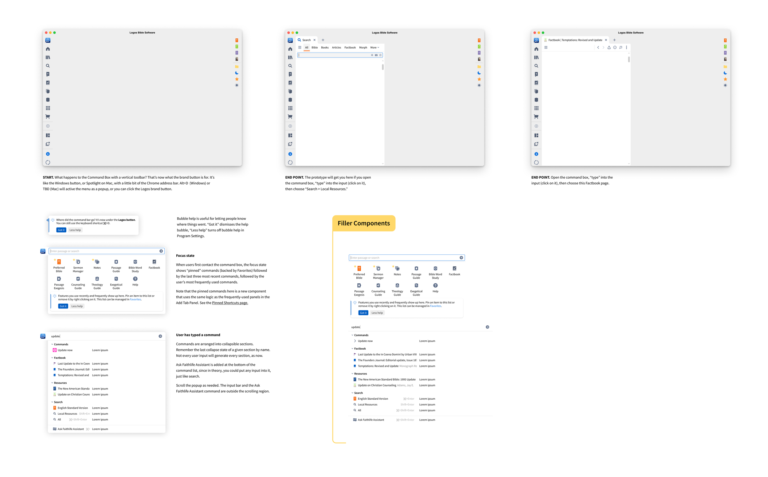The width and height of the screenshot is (768, 477).
Task: Collapse the Factbook section in the left update popup
Action: pos(52,358)
